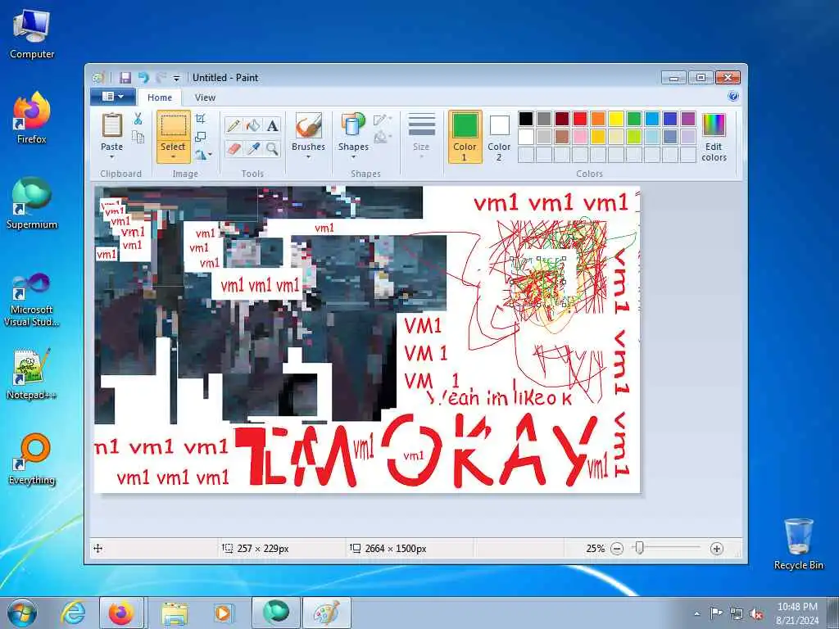Image resolution: width=839 pixels, height=629 pixels.
Task: Click the Undo arrow in quick access toolbar
Action: coord(143,78)
